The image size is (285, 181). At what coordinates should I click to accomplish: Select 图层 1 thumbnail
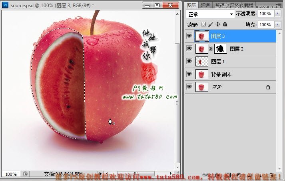coord(201,62)
